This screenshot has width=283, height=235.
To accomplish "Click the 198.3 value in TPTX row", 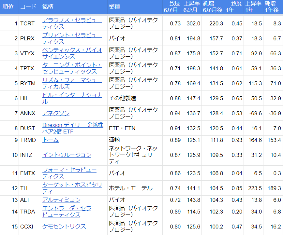I will coord(193,68).
